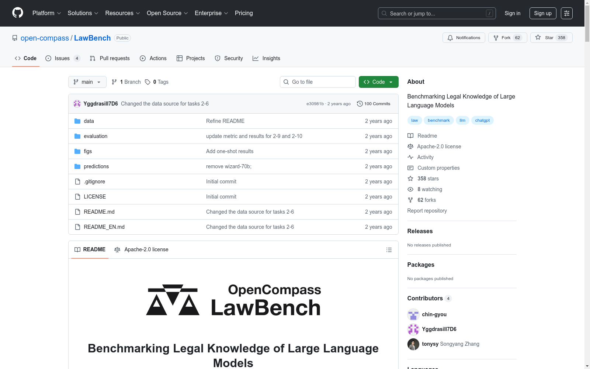The width and height of the screenshot is (590, 369).
Task: View the 1 Branch list
Action: click(x=126, y=82)
